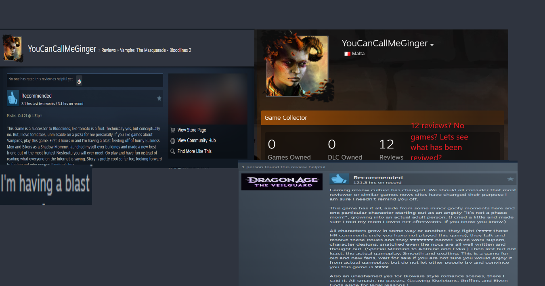Click the thumbs-up icon on Bloodlines 2 review
Image resolution: width=545 pixels, height=286 pixels.
[x=13, y=98]
